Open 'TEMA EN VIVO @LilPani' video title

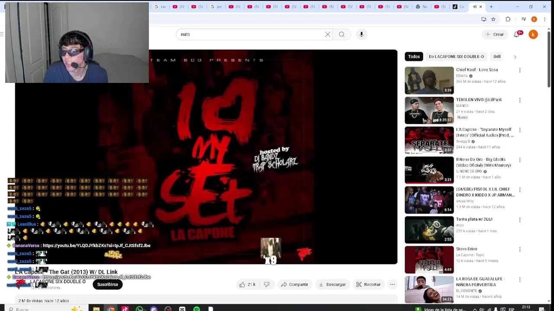(x=479, y=100)
